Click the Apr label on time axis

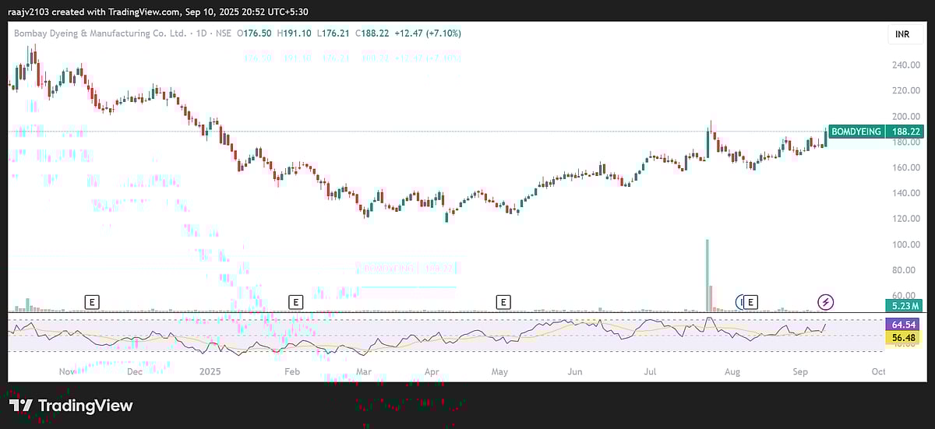(x=433, y=372)
